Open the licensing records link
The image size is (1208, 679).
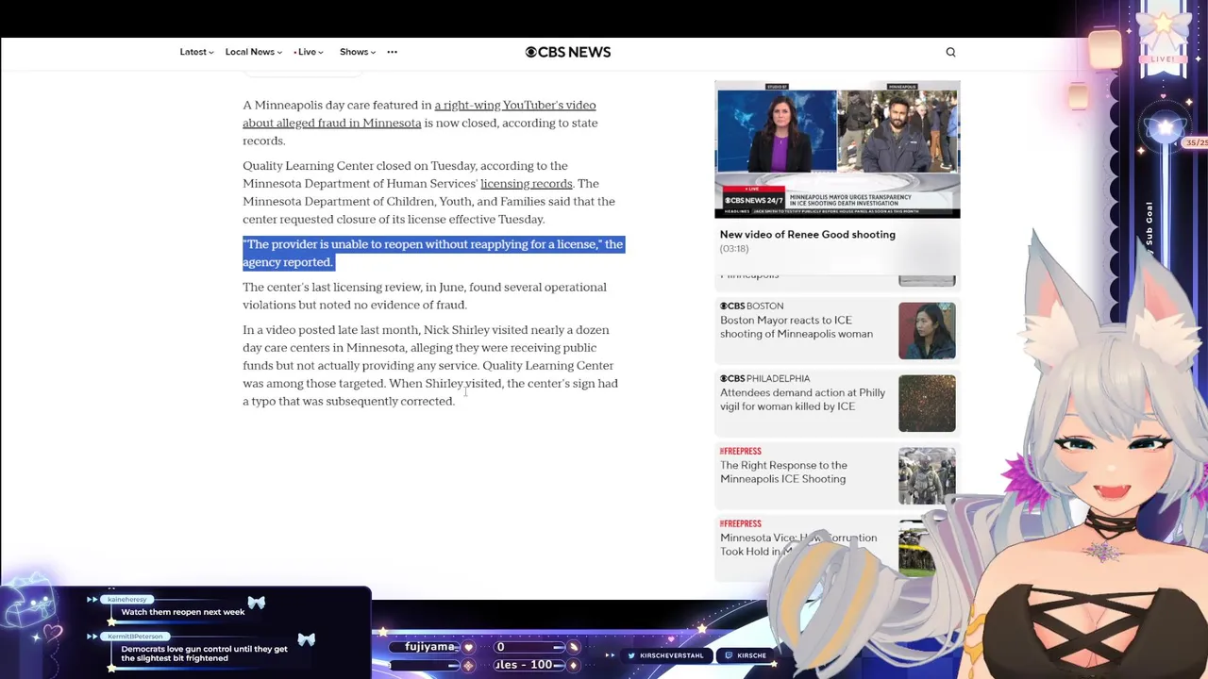click(526, 184)
